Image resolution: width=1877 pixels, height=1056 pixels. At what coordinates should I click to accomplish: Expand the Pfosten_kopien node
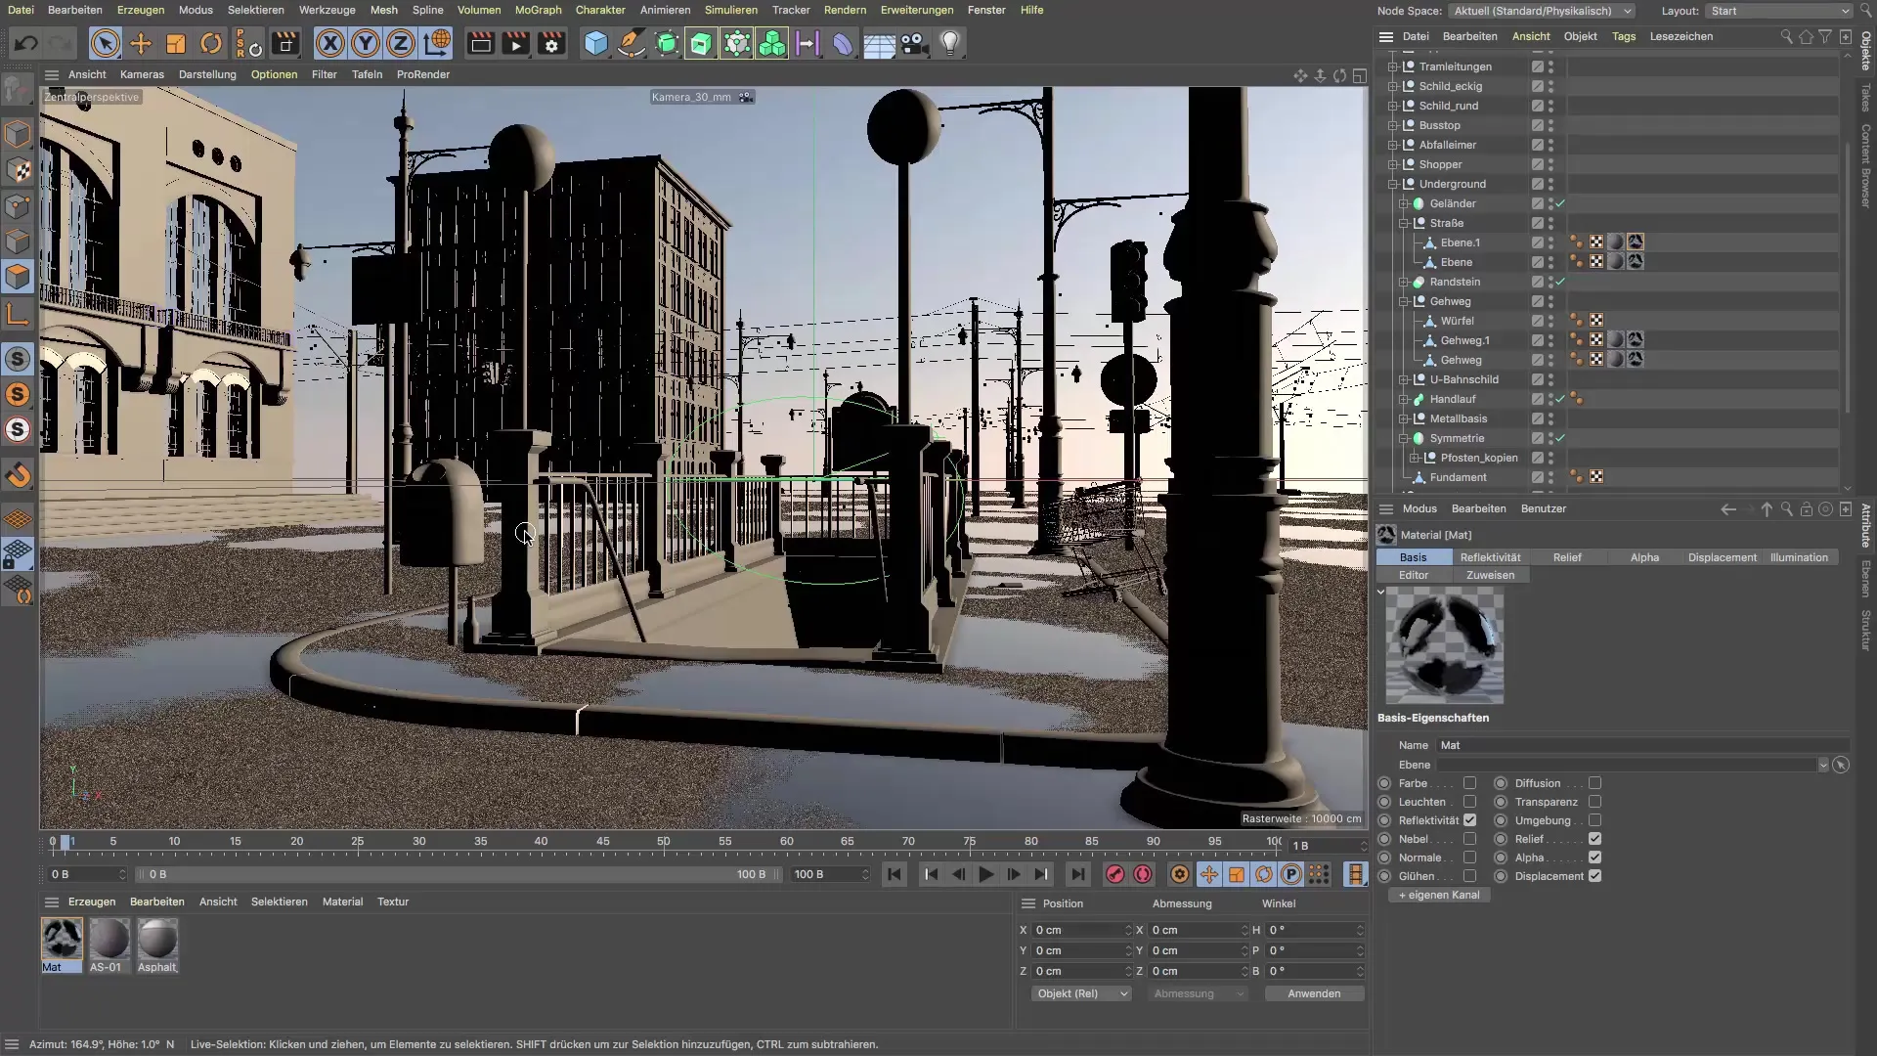click(x=1415, y=458)
